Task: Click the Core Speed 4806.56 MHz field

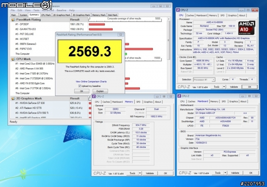Action: pyautogui.click(x=203, y=61)
